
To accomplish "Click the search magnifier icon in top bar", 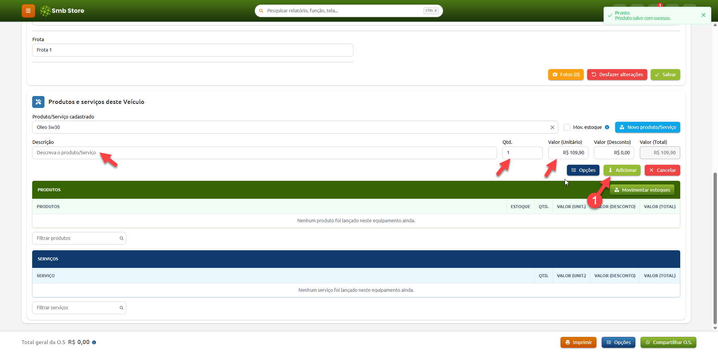I will 261,11.
